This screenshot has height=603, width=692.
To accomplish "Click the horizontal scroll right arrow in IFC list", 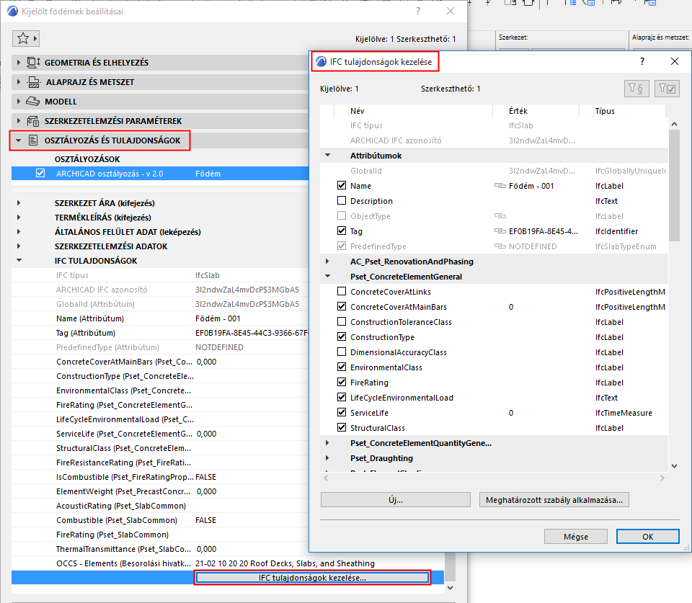I will pyautogui.click(x=662, y=478).
